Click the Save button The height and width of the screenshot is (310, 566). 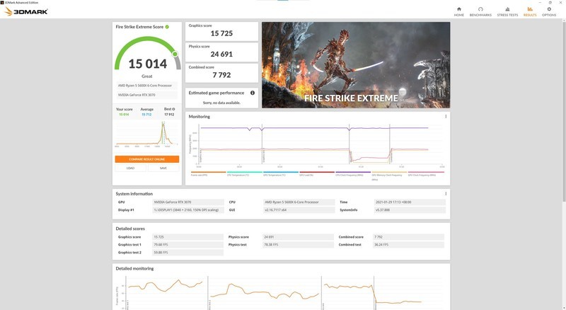click(163, 168)
